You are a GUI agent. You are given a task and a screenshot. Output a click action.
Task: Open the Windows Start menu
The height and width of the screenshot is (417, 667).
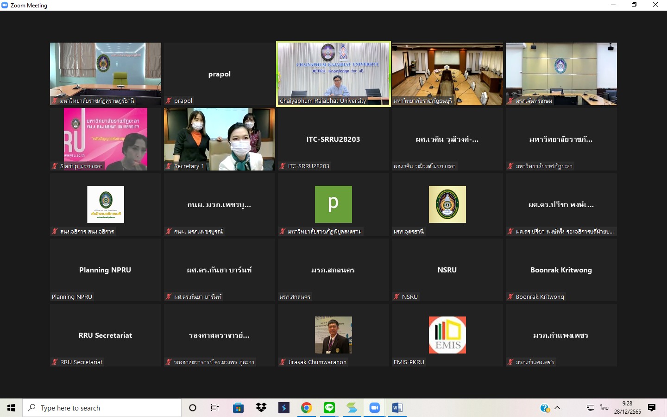(x=11, y=408)
